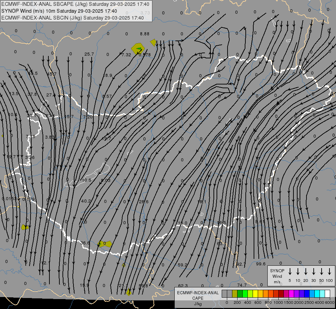336x309 pixels.
Task: Click the '25.7' CAPE value
Action: [89, 54]
